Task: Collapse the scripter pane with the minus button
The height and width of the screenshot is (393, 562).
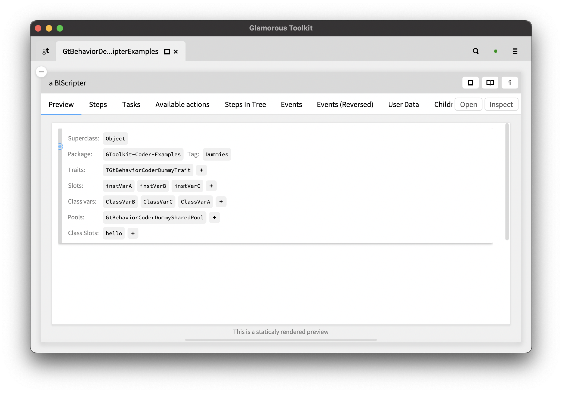Action: coord(41,72)
